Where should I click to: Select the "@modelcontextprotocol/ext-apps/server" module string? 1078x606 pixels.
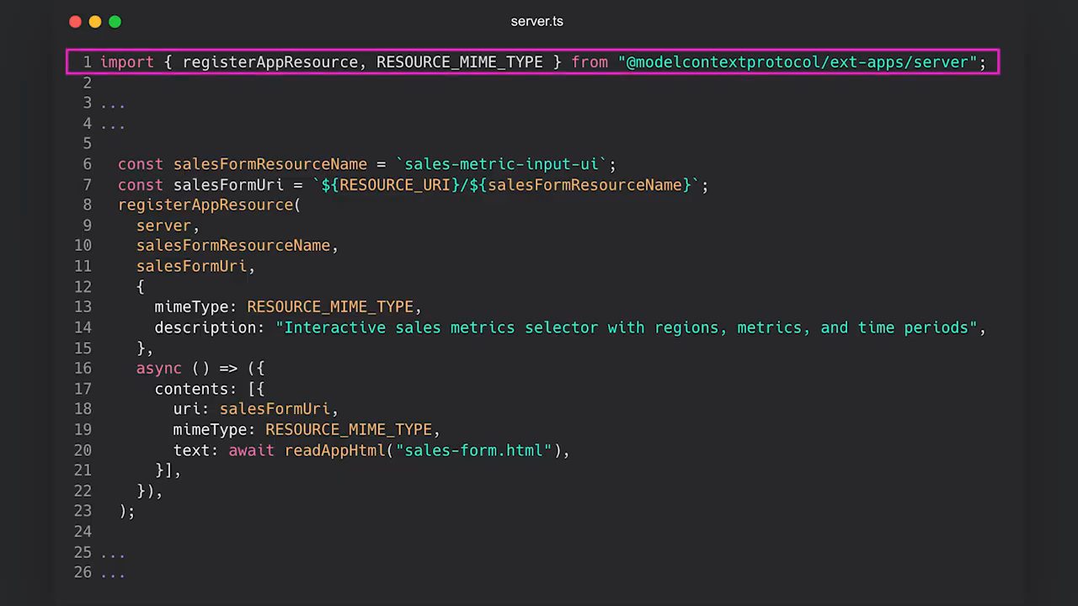[x=798, y=62]
